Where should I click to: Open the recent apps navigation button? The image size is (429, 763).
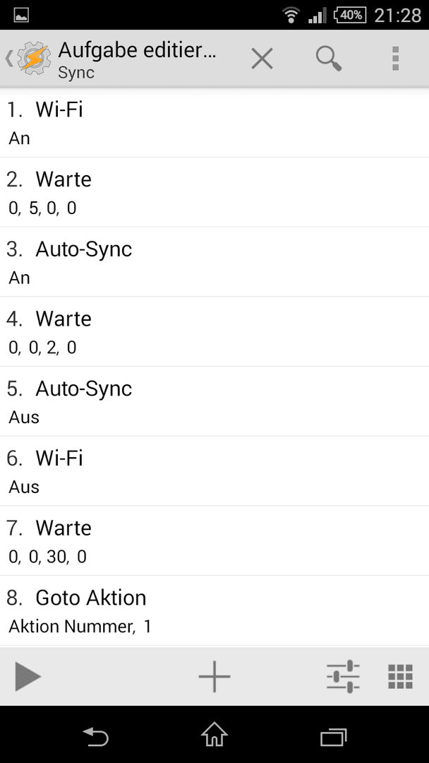pyautogui.click(x=333, y=737)
